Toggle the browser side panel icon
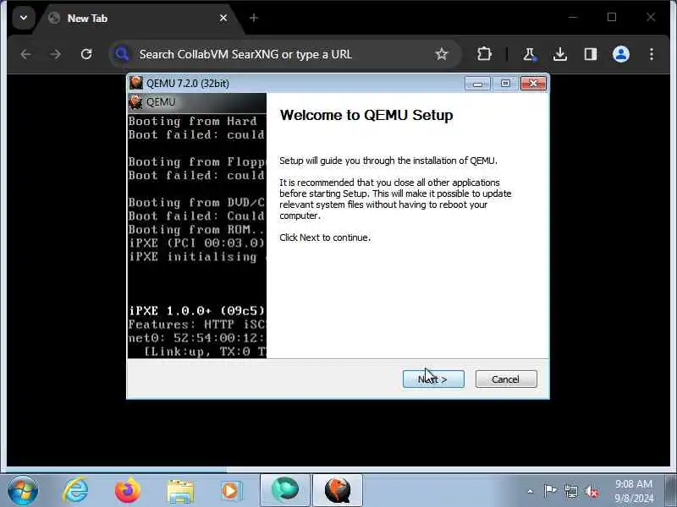The height and width of the screenshot is (507, 677). point(590,54)
